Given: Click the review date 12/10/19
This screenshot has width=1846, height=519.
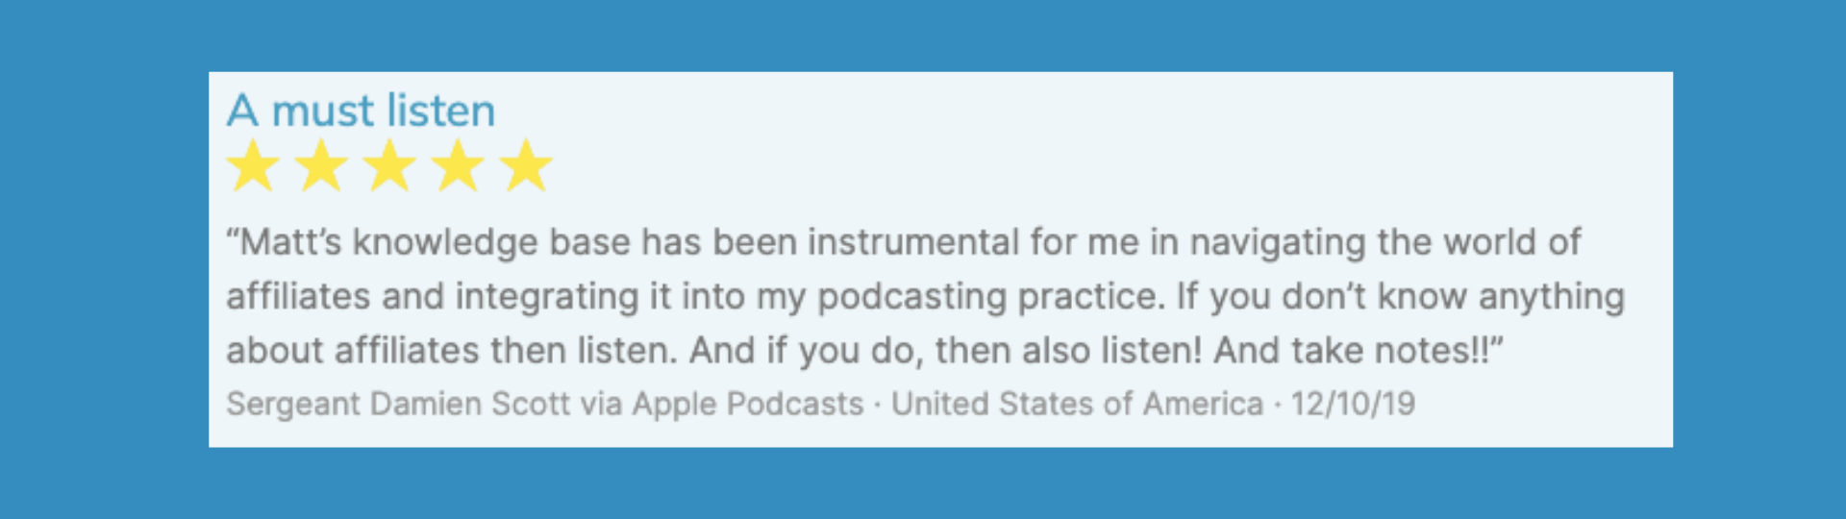Looking at the screenshot, I should pyautogui.click(x=1352, y=404).
